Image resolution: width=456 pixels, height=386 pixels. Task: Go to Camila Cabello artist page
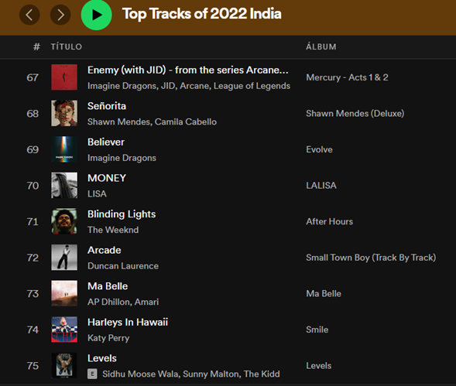(x=186, y=121)
